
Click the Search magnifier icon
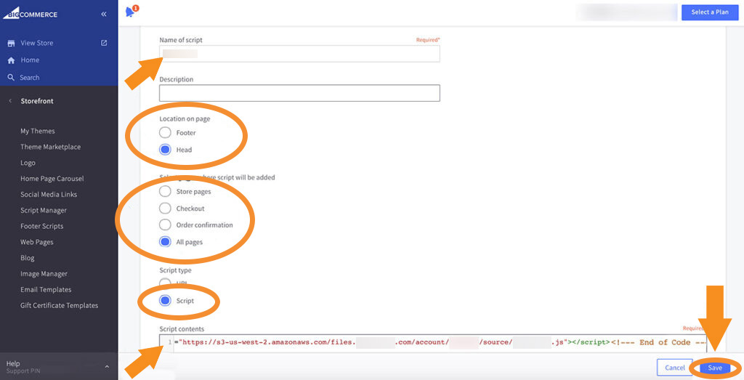tap(11, 77)
